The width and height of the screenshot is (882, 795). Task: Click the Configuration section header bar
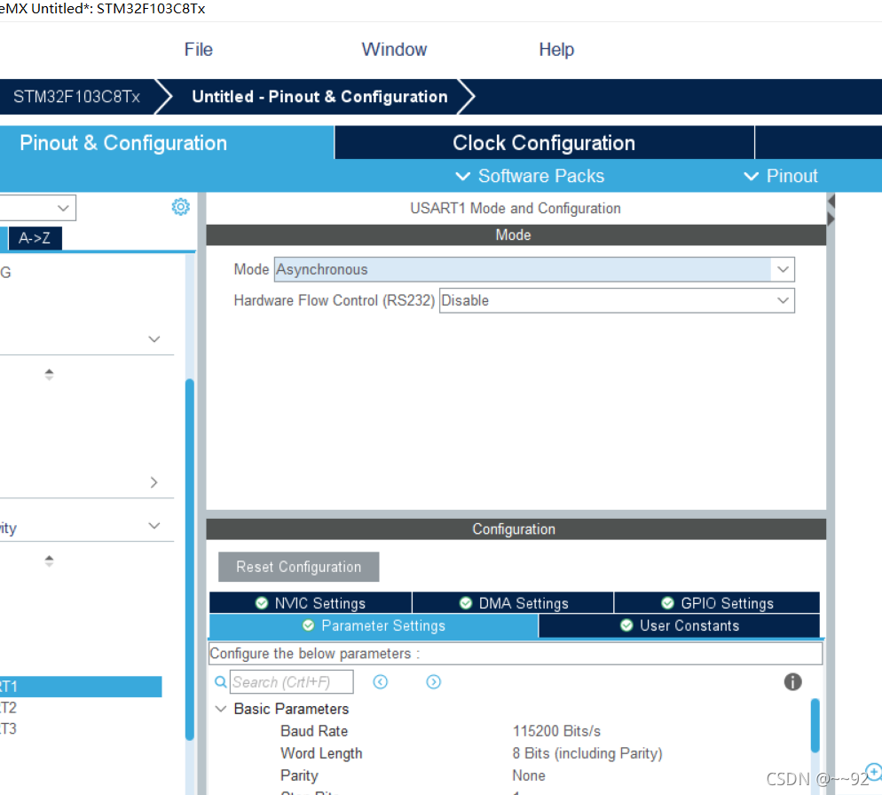coord(516,529)
